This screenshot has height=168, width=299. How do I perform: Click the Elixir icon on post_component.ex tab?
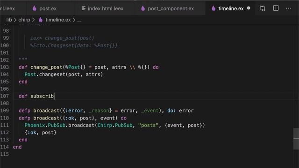143,8
